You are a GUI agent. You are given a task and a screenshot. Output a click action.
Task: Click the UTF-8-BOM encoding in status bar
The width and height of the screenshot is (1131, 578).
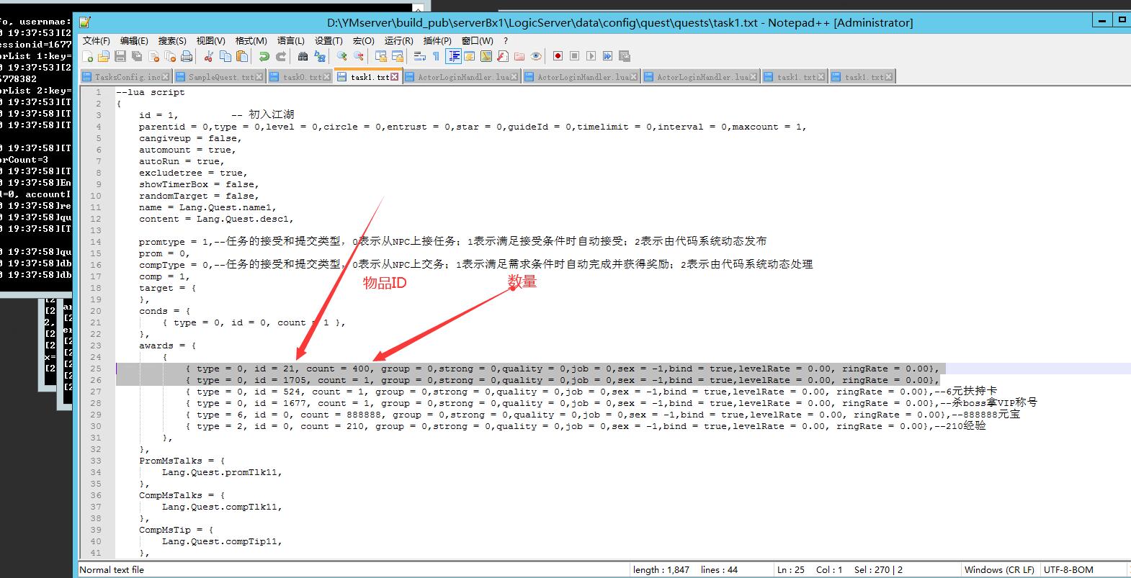[x=1068, y=569]
